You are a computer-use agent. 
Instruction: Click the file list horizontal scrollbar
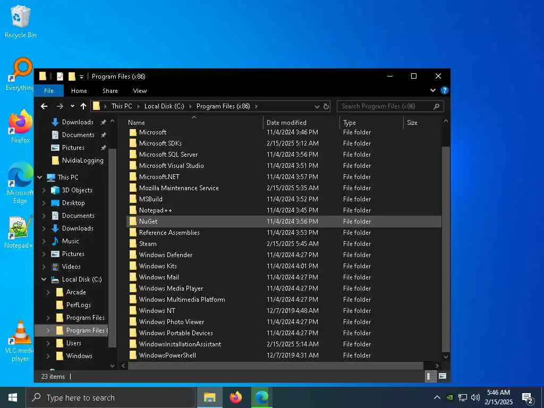coord(276,365)
